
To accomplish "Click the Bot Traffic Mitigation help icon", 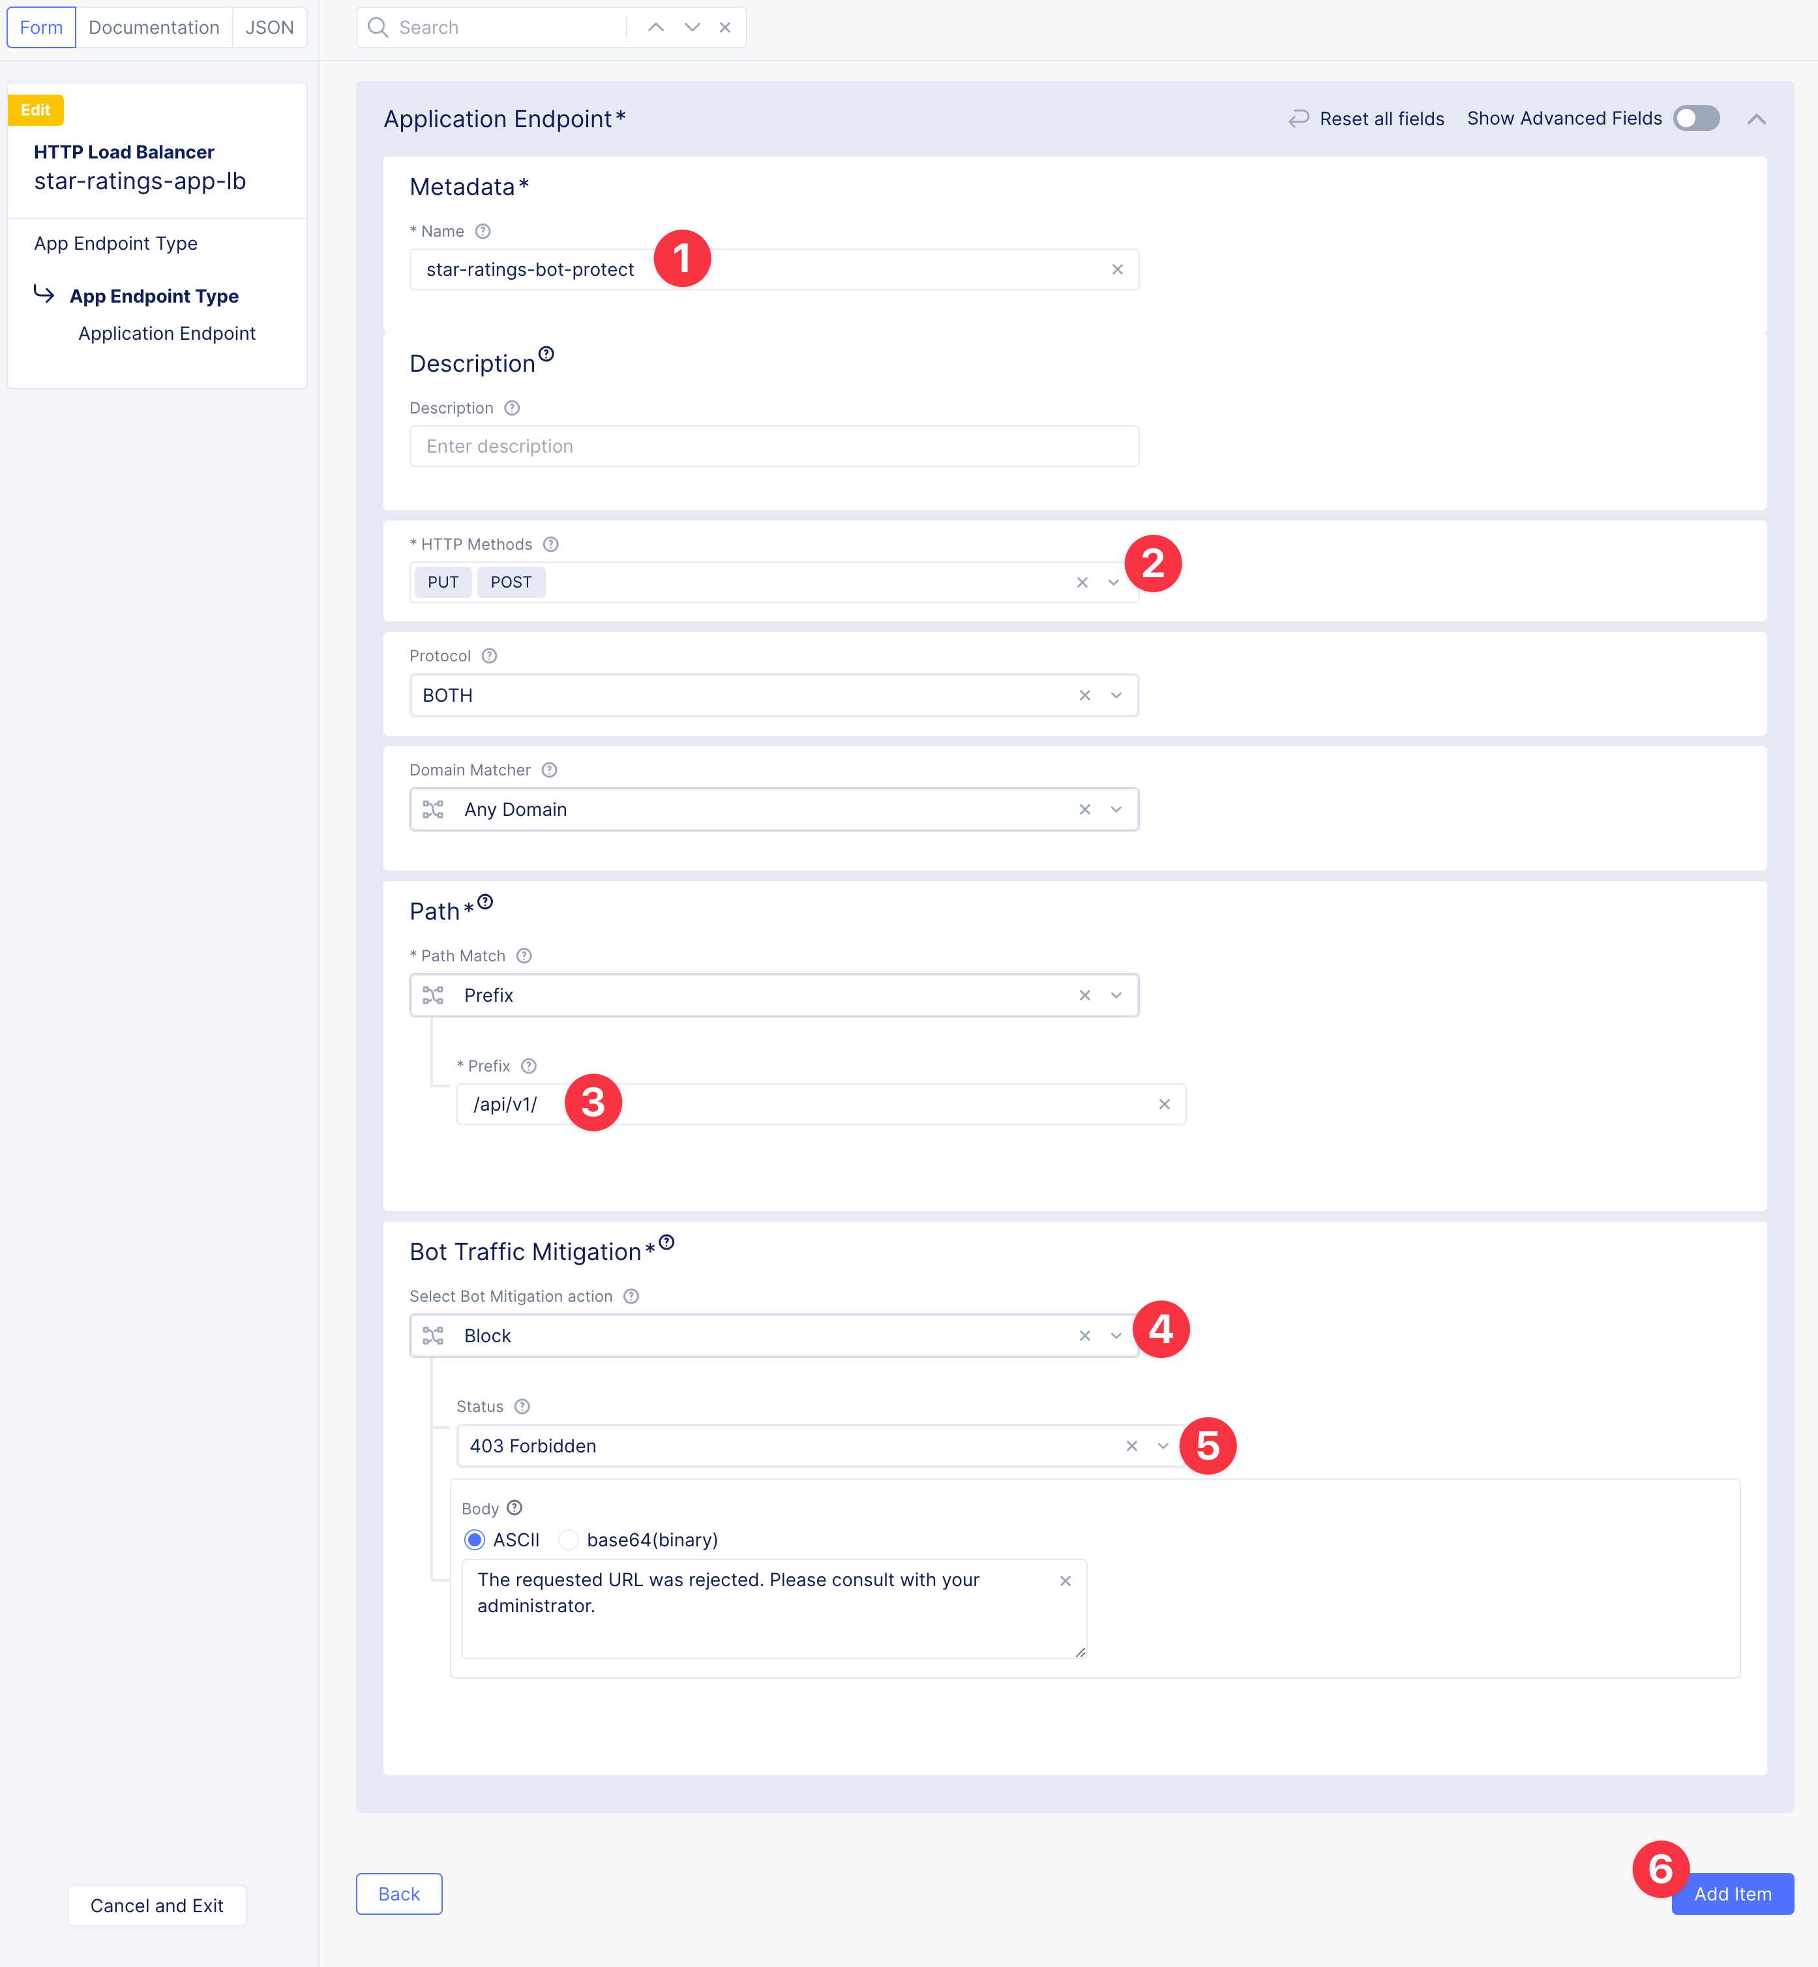I will tap(667, 1242).
